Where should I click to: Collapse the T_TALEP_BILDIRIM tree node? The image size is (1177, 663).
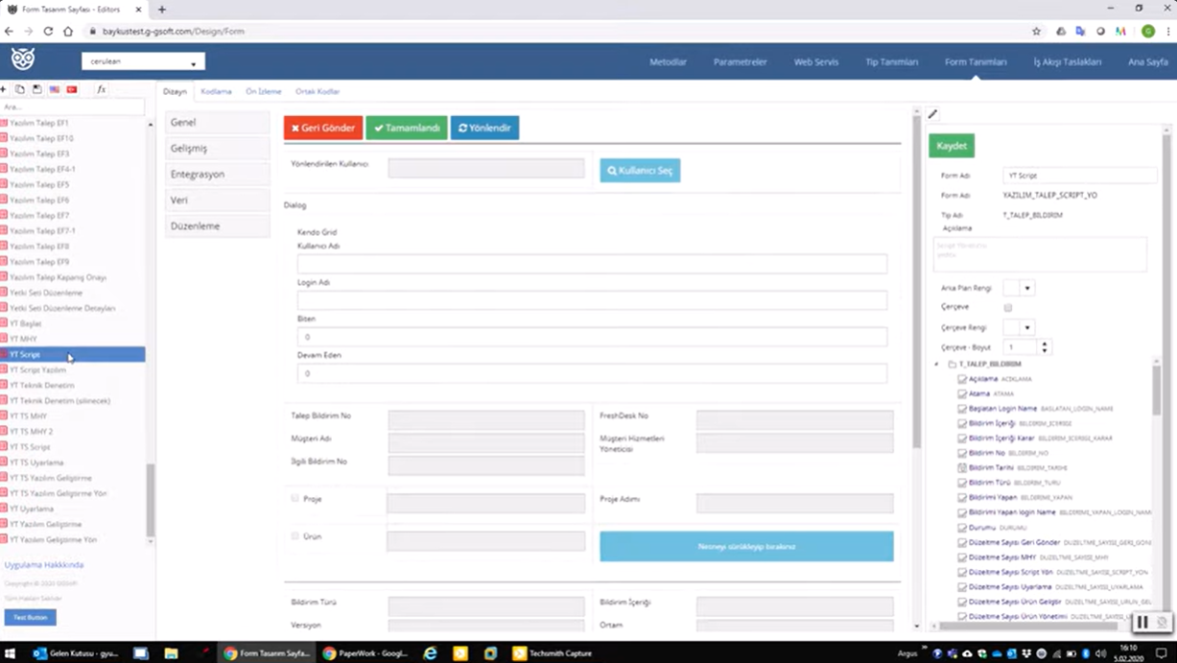click(x=937, y=365)
